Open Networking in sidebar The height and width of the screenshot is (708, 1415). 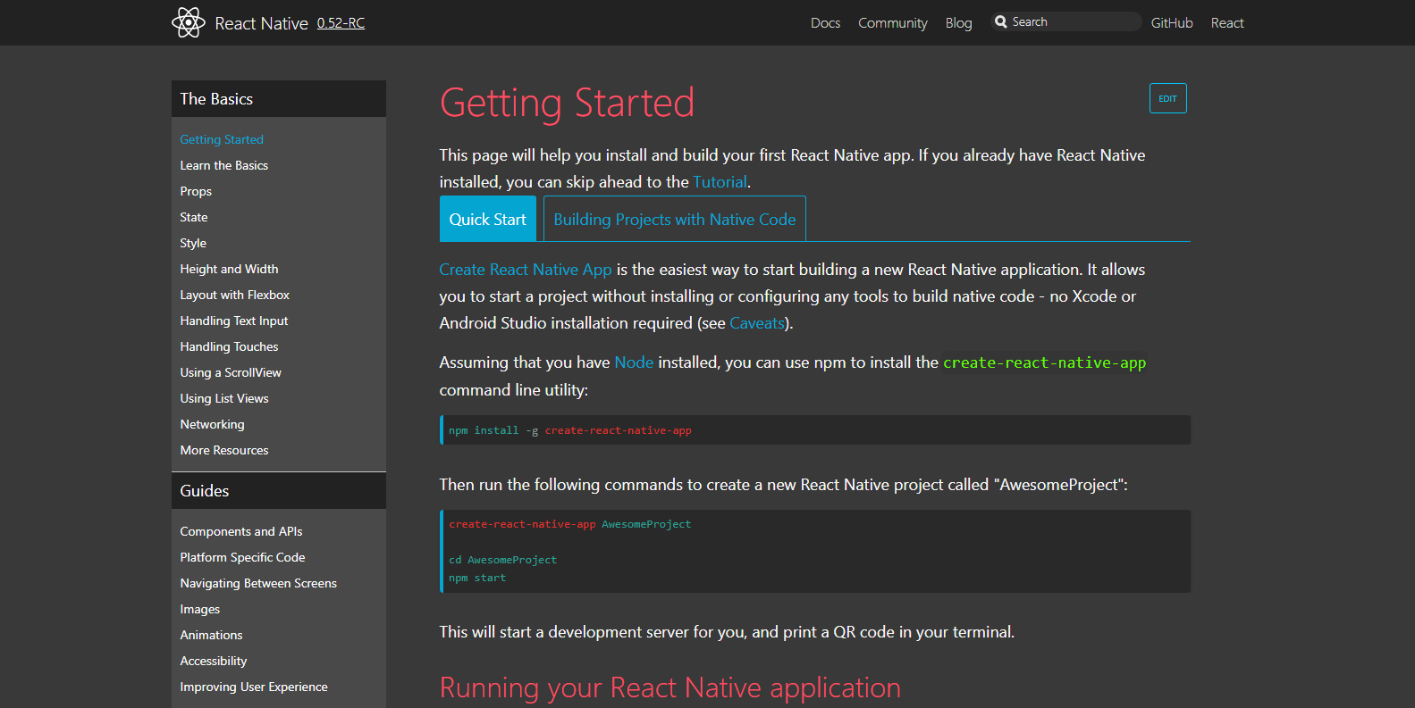pyautogui.click(x=212, y=424)
